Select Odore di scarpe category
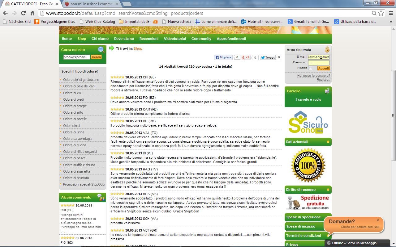396x247 pixels. pyautogui.click(x=75, y=106)
